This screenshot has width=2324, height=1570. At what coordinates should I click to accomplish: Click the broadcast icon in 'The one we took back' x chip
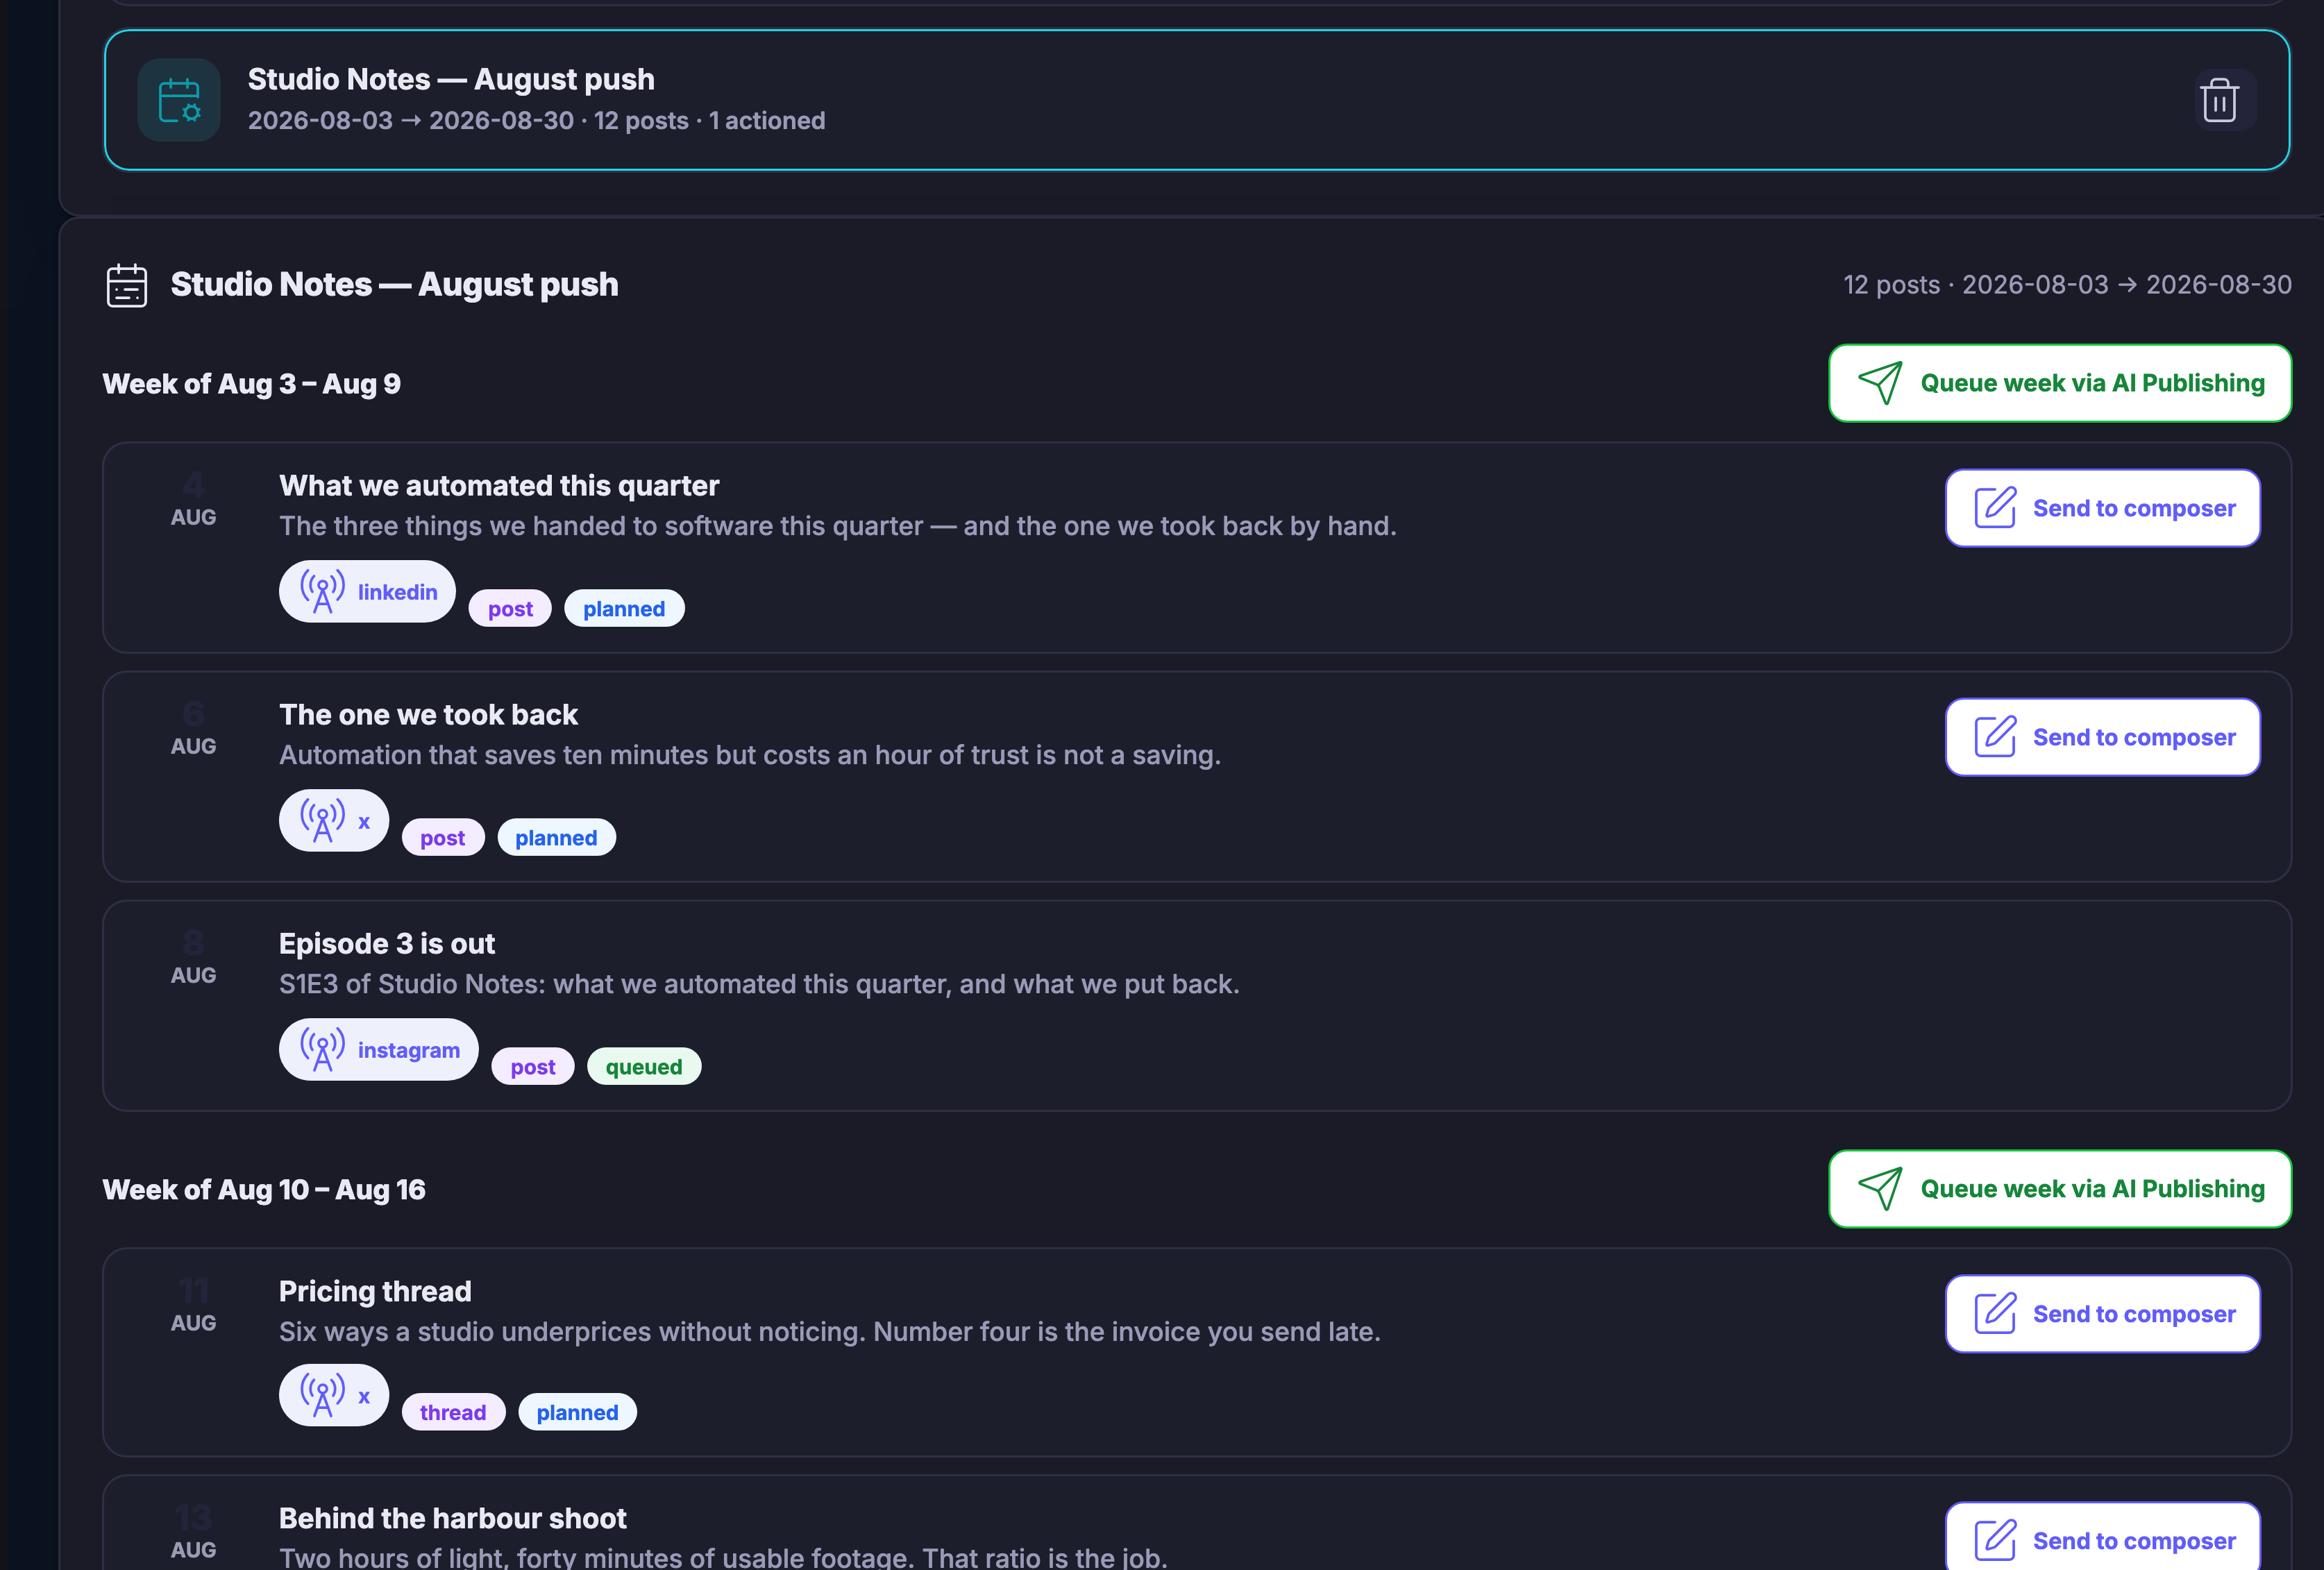[x=323, y=821]
